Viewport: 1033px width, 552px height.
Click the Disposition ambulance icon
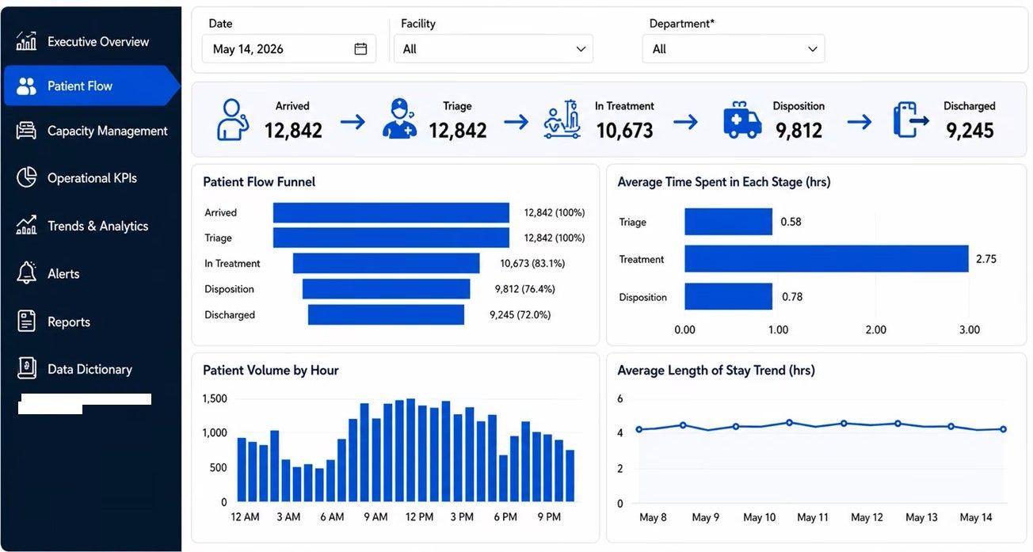pyautogui.click(x=742, y=120)
